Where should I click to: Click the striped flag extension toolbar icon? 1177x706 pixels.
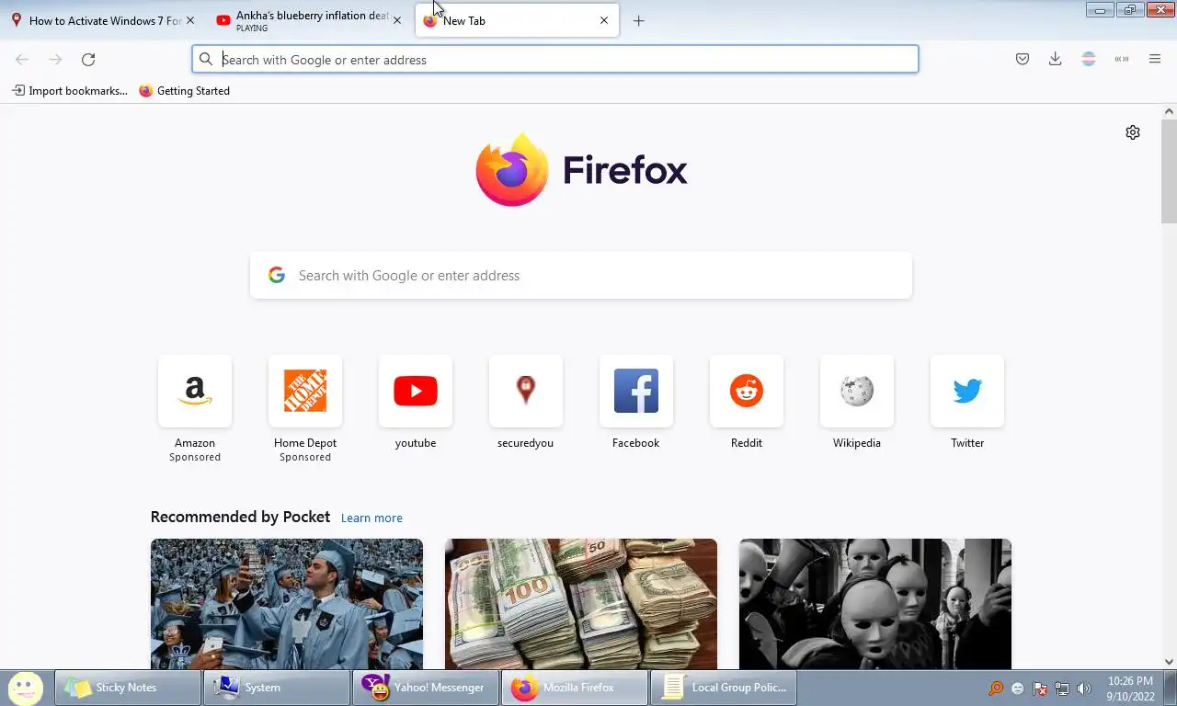pyautogui.click(x=1088, y=59)
